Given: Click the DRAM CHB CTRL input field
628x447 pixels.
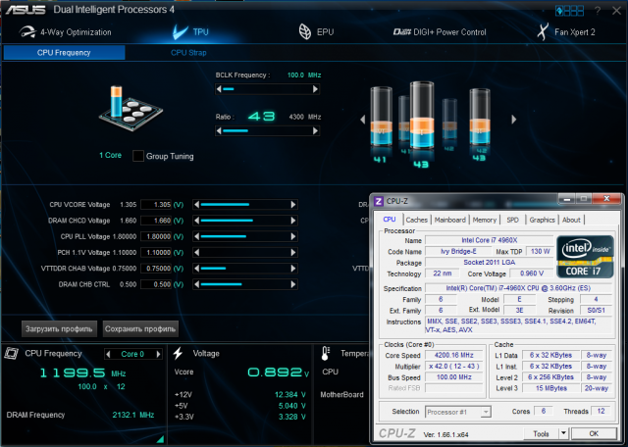Looking at the screenshot, I should coord(156,284).
